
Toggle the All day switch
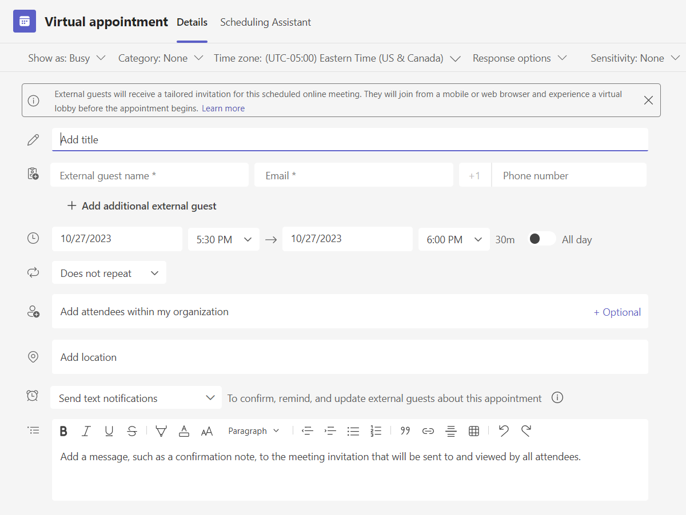coord(541,239)
